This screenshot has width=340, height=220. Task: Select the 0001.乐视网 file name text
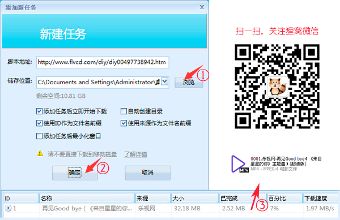pos(286,161)
